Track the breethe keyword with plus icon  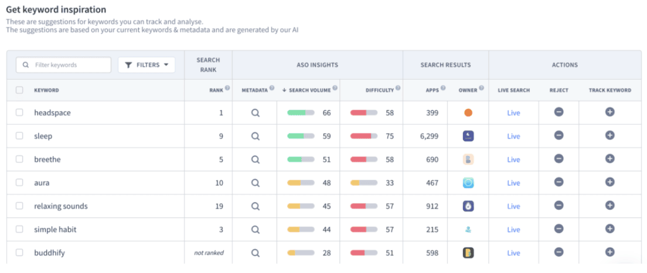point(609,159)
